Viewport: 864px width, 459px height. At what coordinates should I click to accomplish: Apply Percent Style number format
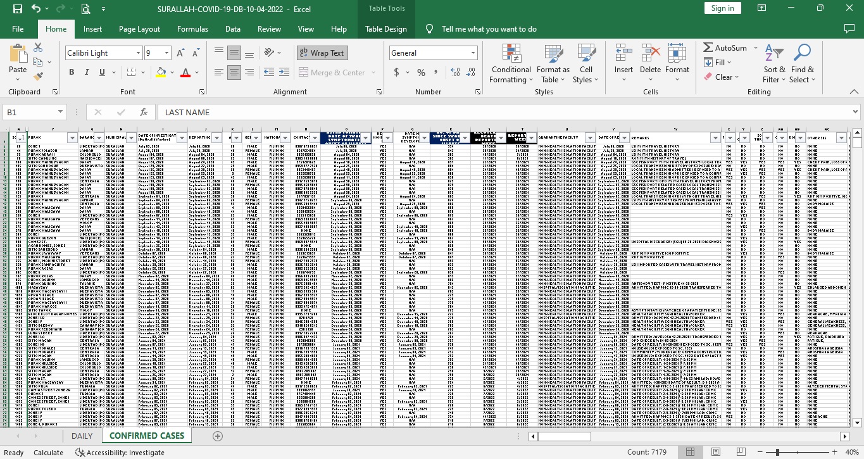[x=421, y=73]
